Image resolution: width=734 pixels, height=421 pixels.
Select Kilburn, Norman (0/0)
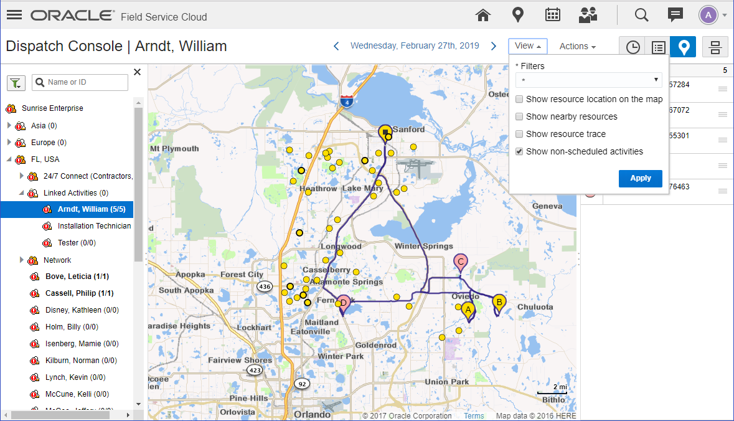[x=81, y=361]
